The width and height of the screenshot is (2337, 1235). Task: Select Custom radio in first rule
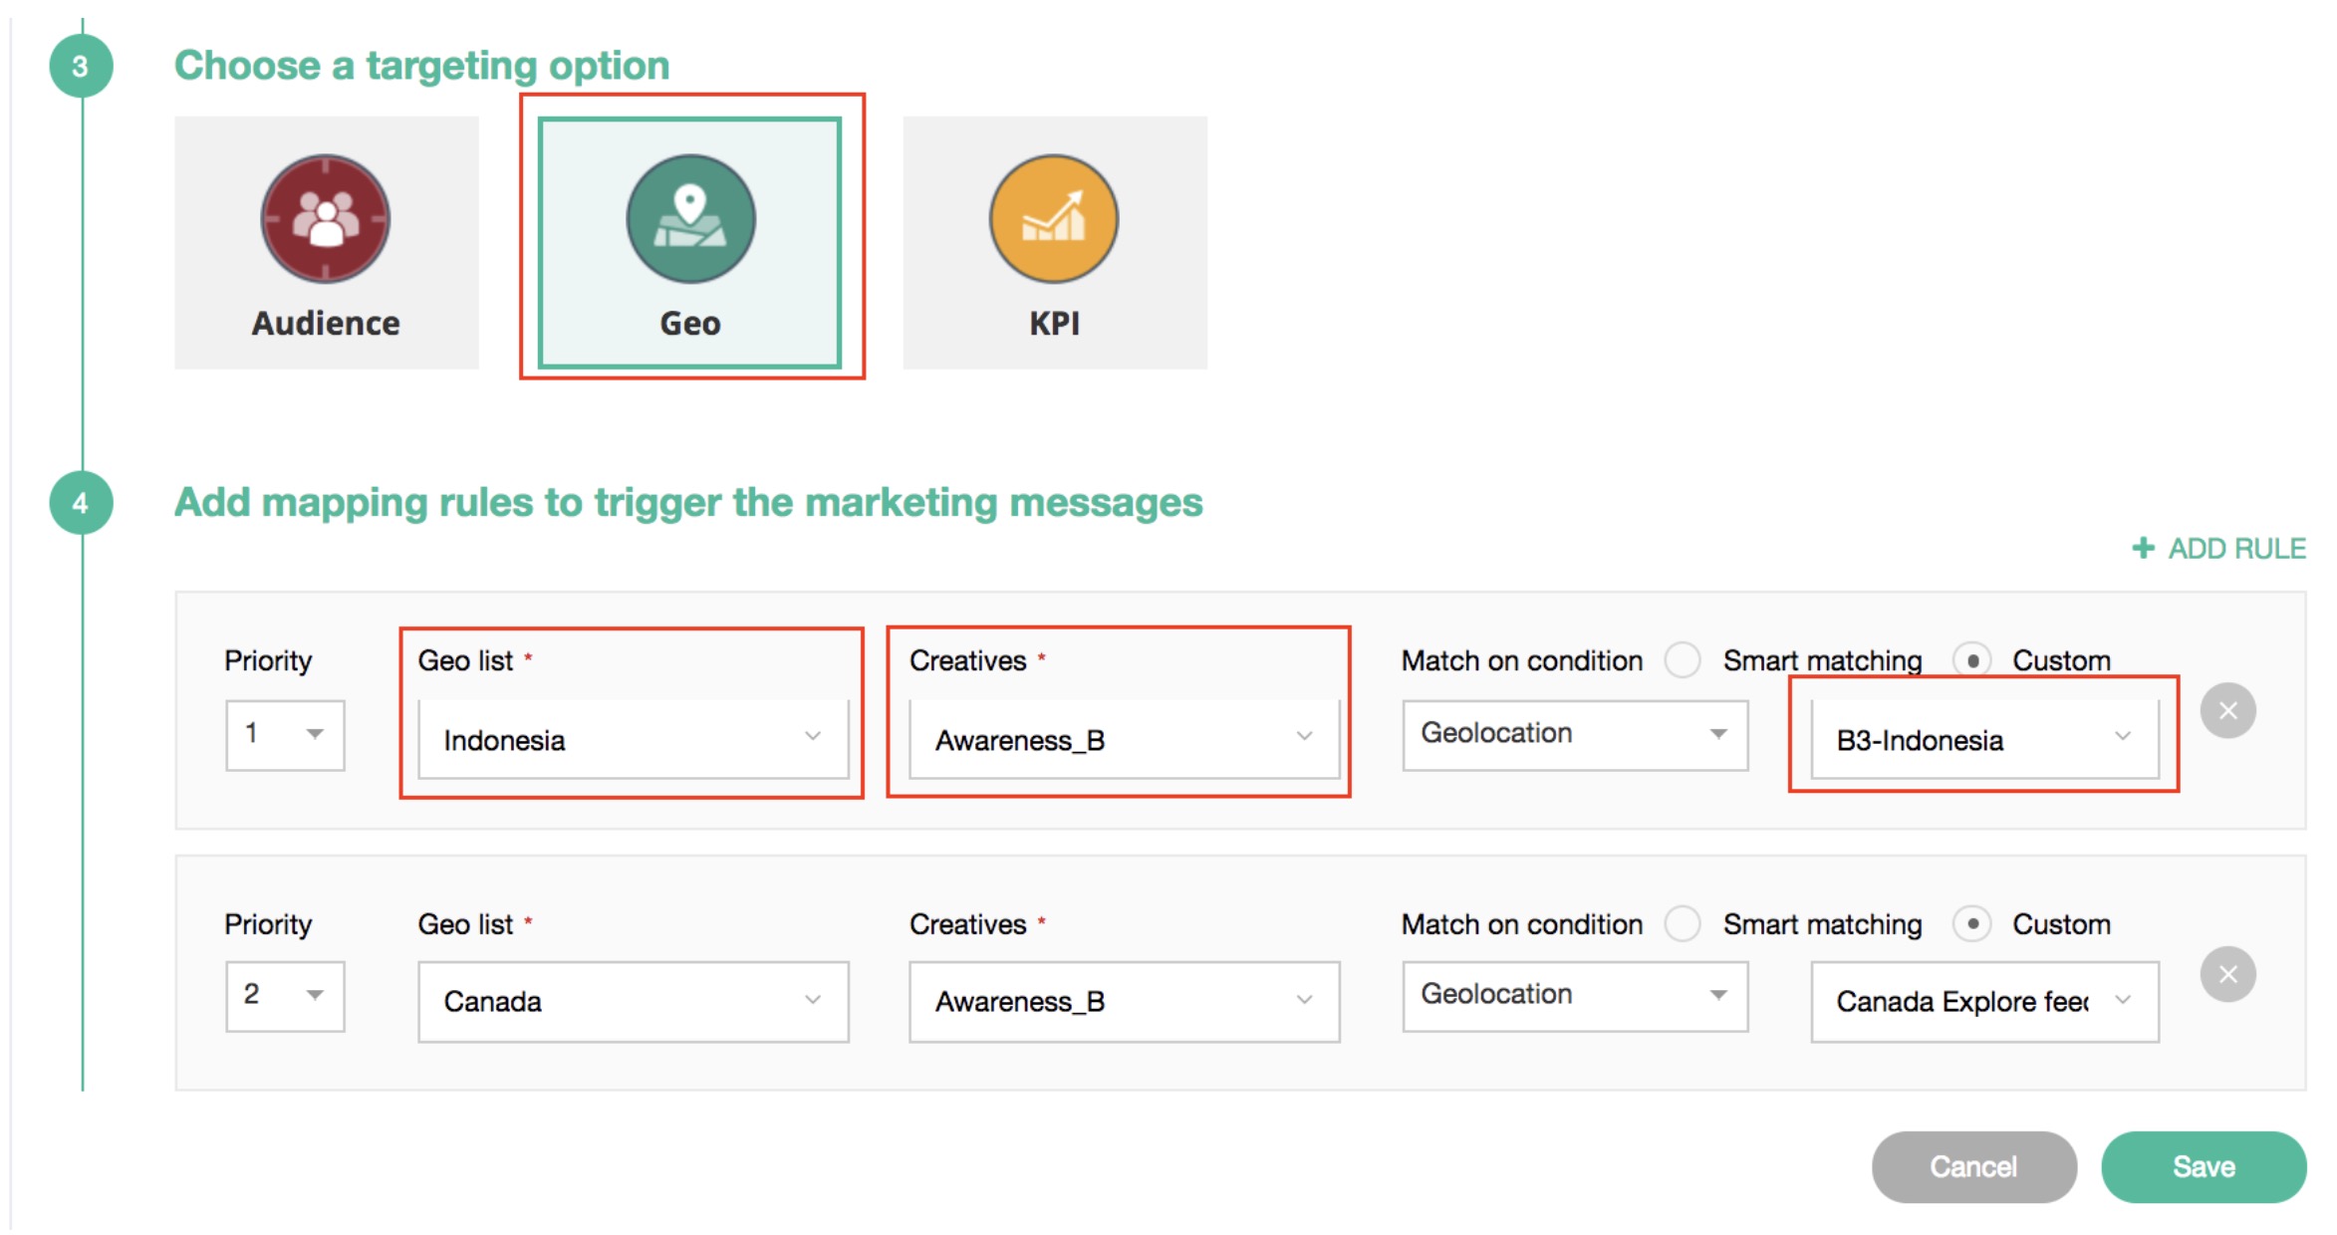point(1971,660)
